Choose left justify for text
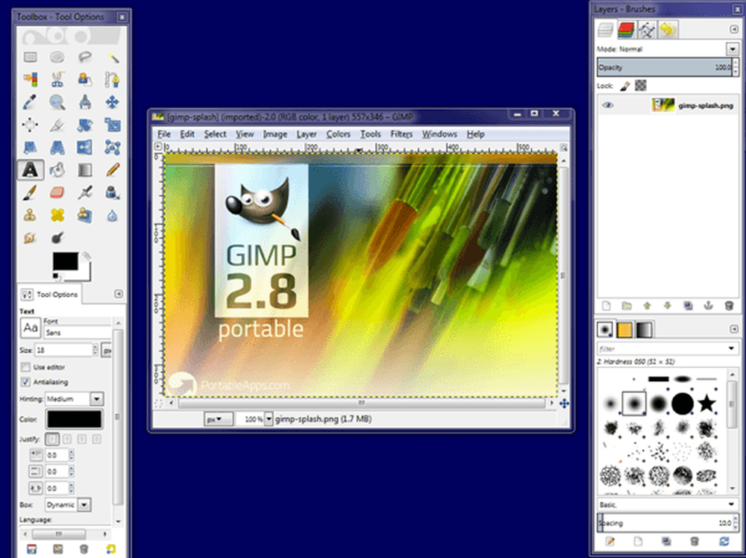The image size is (746, 558). click(52, 439)
